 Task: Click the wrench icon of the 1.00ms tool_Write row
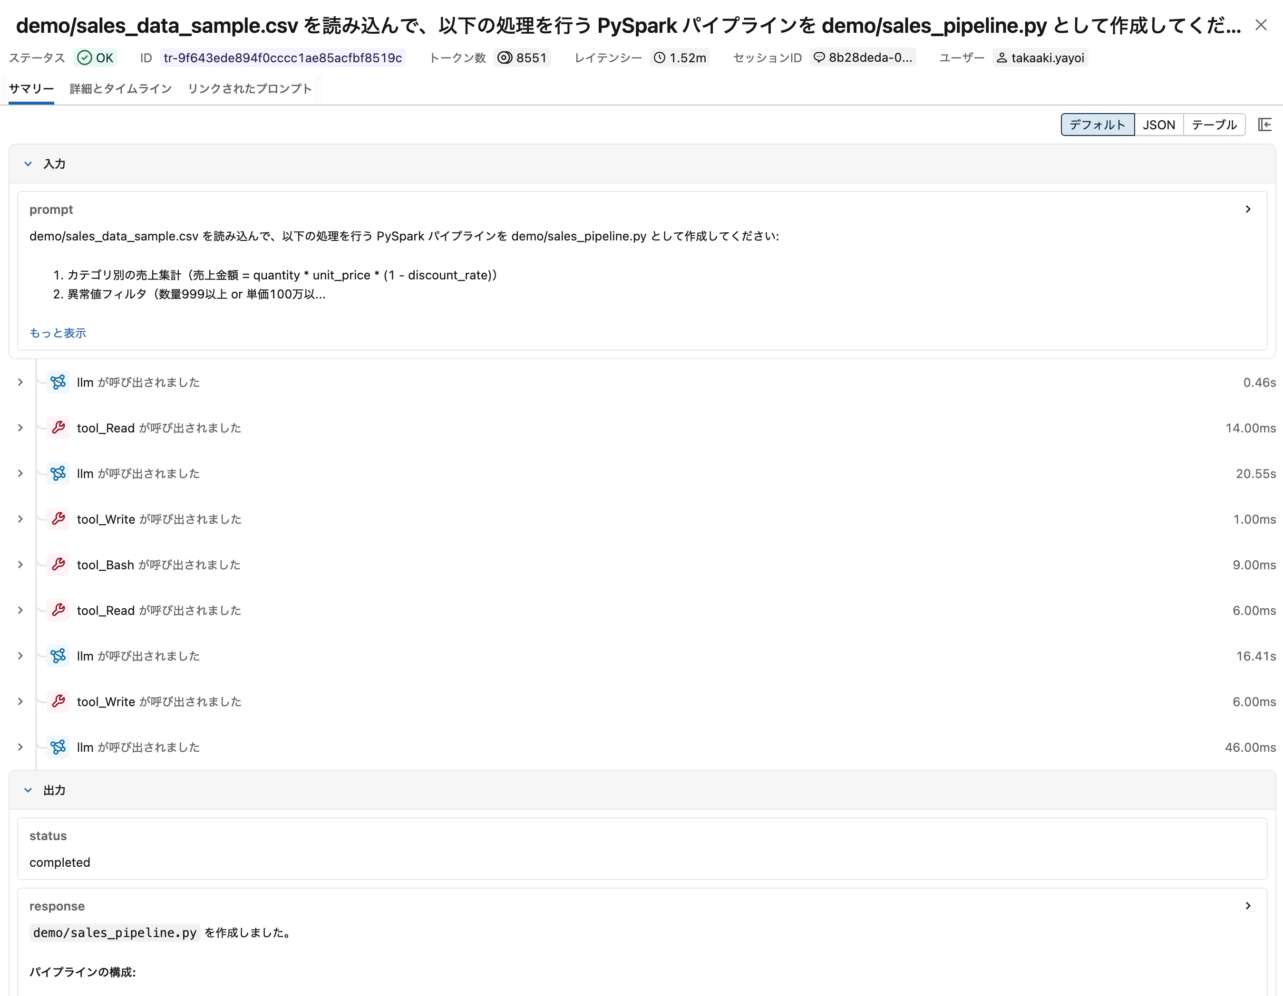[x=58, y=519]
